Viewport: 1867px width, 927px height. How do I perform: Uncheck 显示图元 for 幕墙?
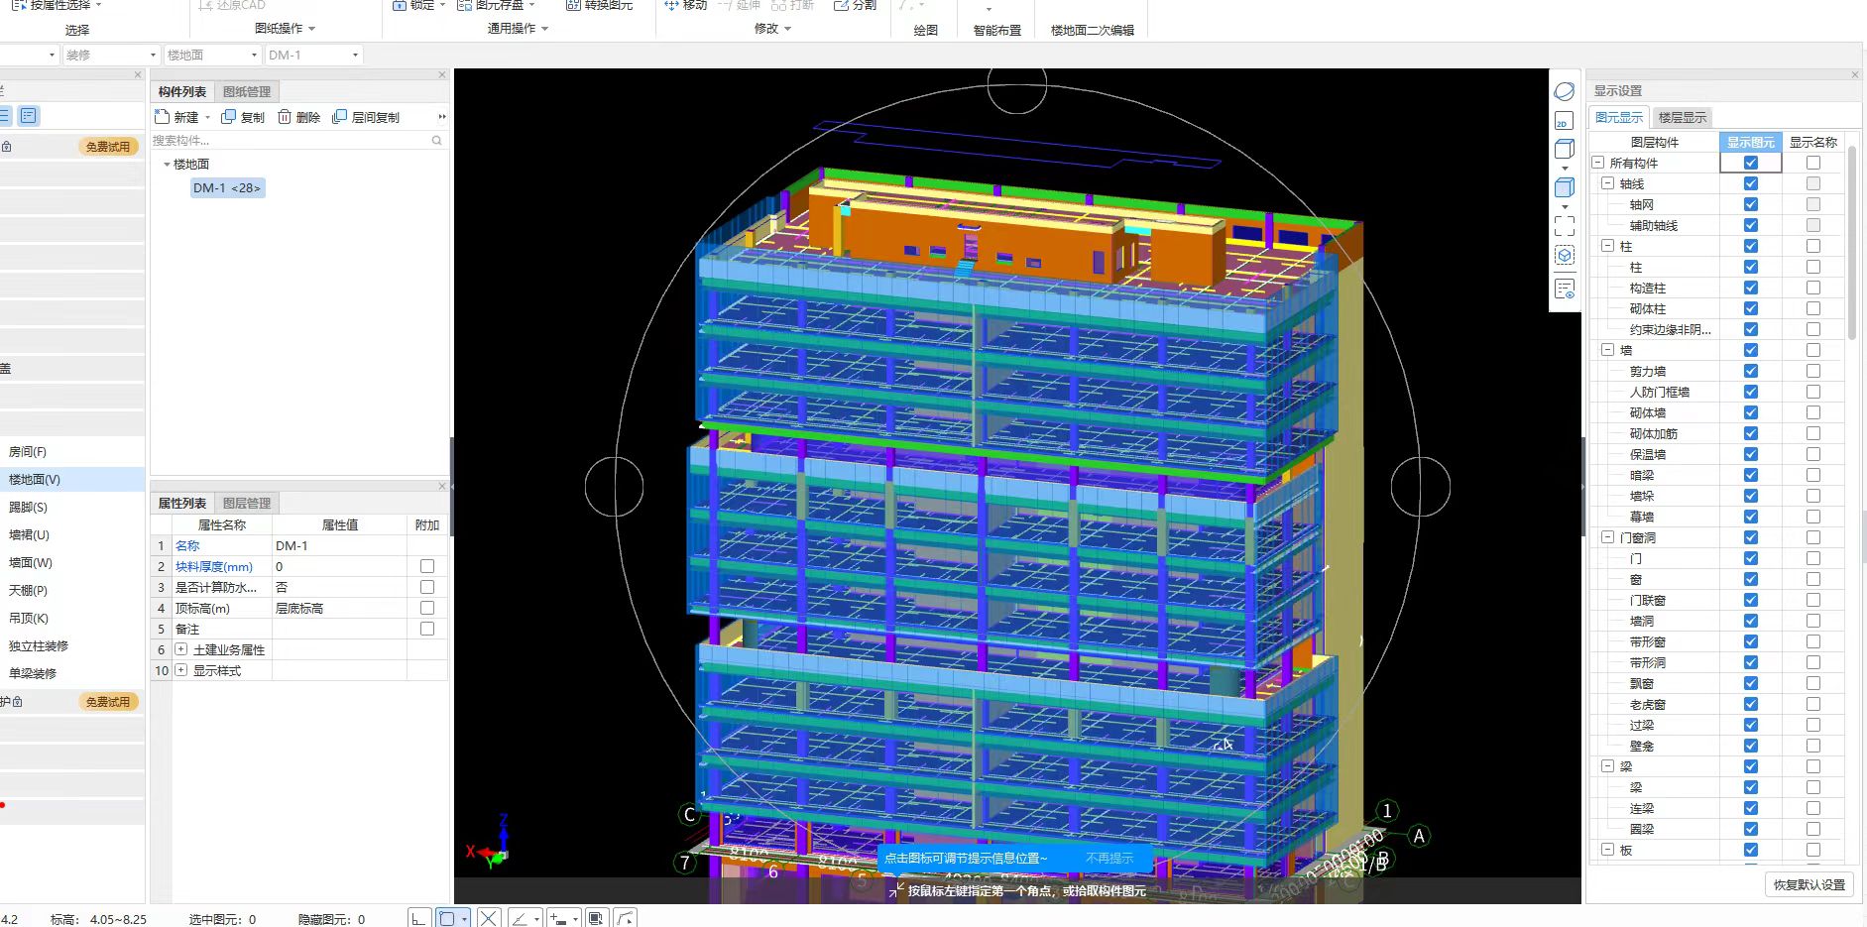click(x=1750, y=517)
